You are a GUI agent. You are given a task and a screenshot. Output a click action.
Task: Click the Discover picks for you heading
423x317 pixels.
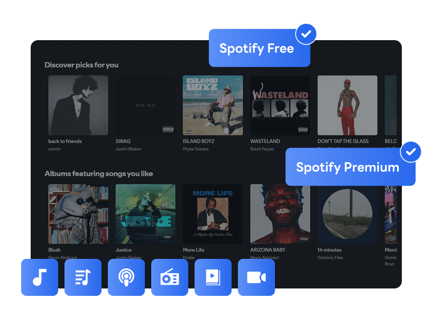point(81,65)
